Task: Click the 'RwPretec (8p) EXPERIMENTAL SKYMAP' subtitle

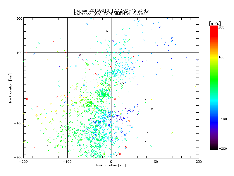Action: [111, 14]
